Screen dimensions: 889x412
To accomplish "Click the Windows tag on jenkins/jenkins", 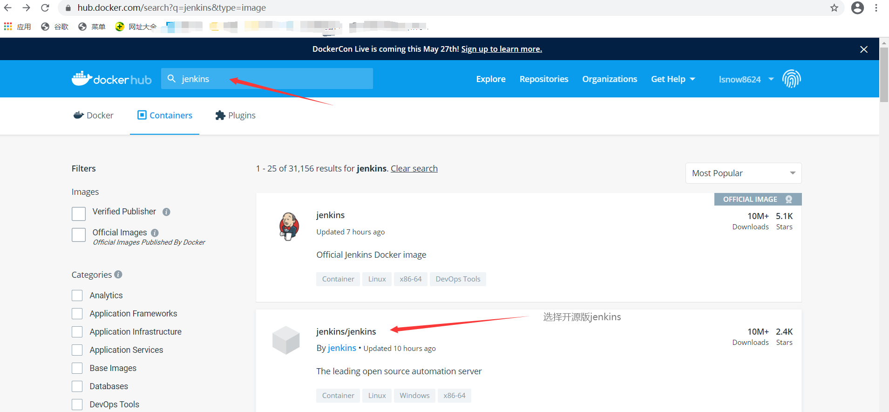I will click(414, 396).
